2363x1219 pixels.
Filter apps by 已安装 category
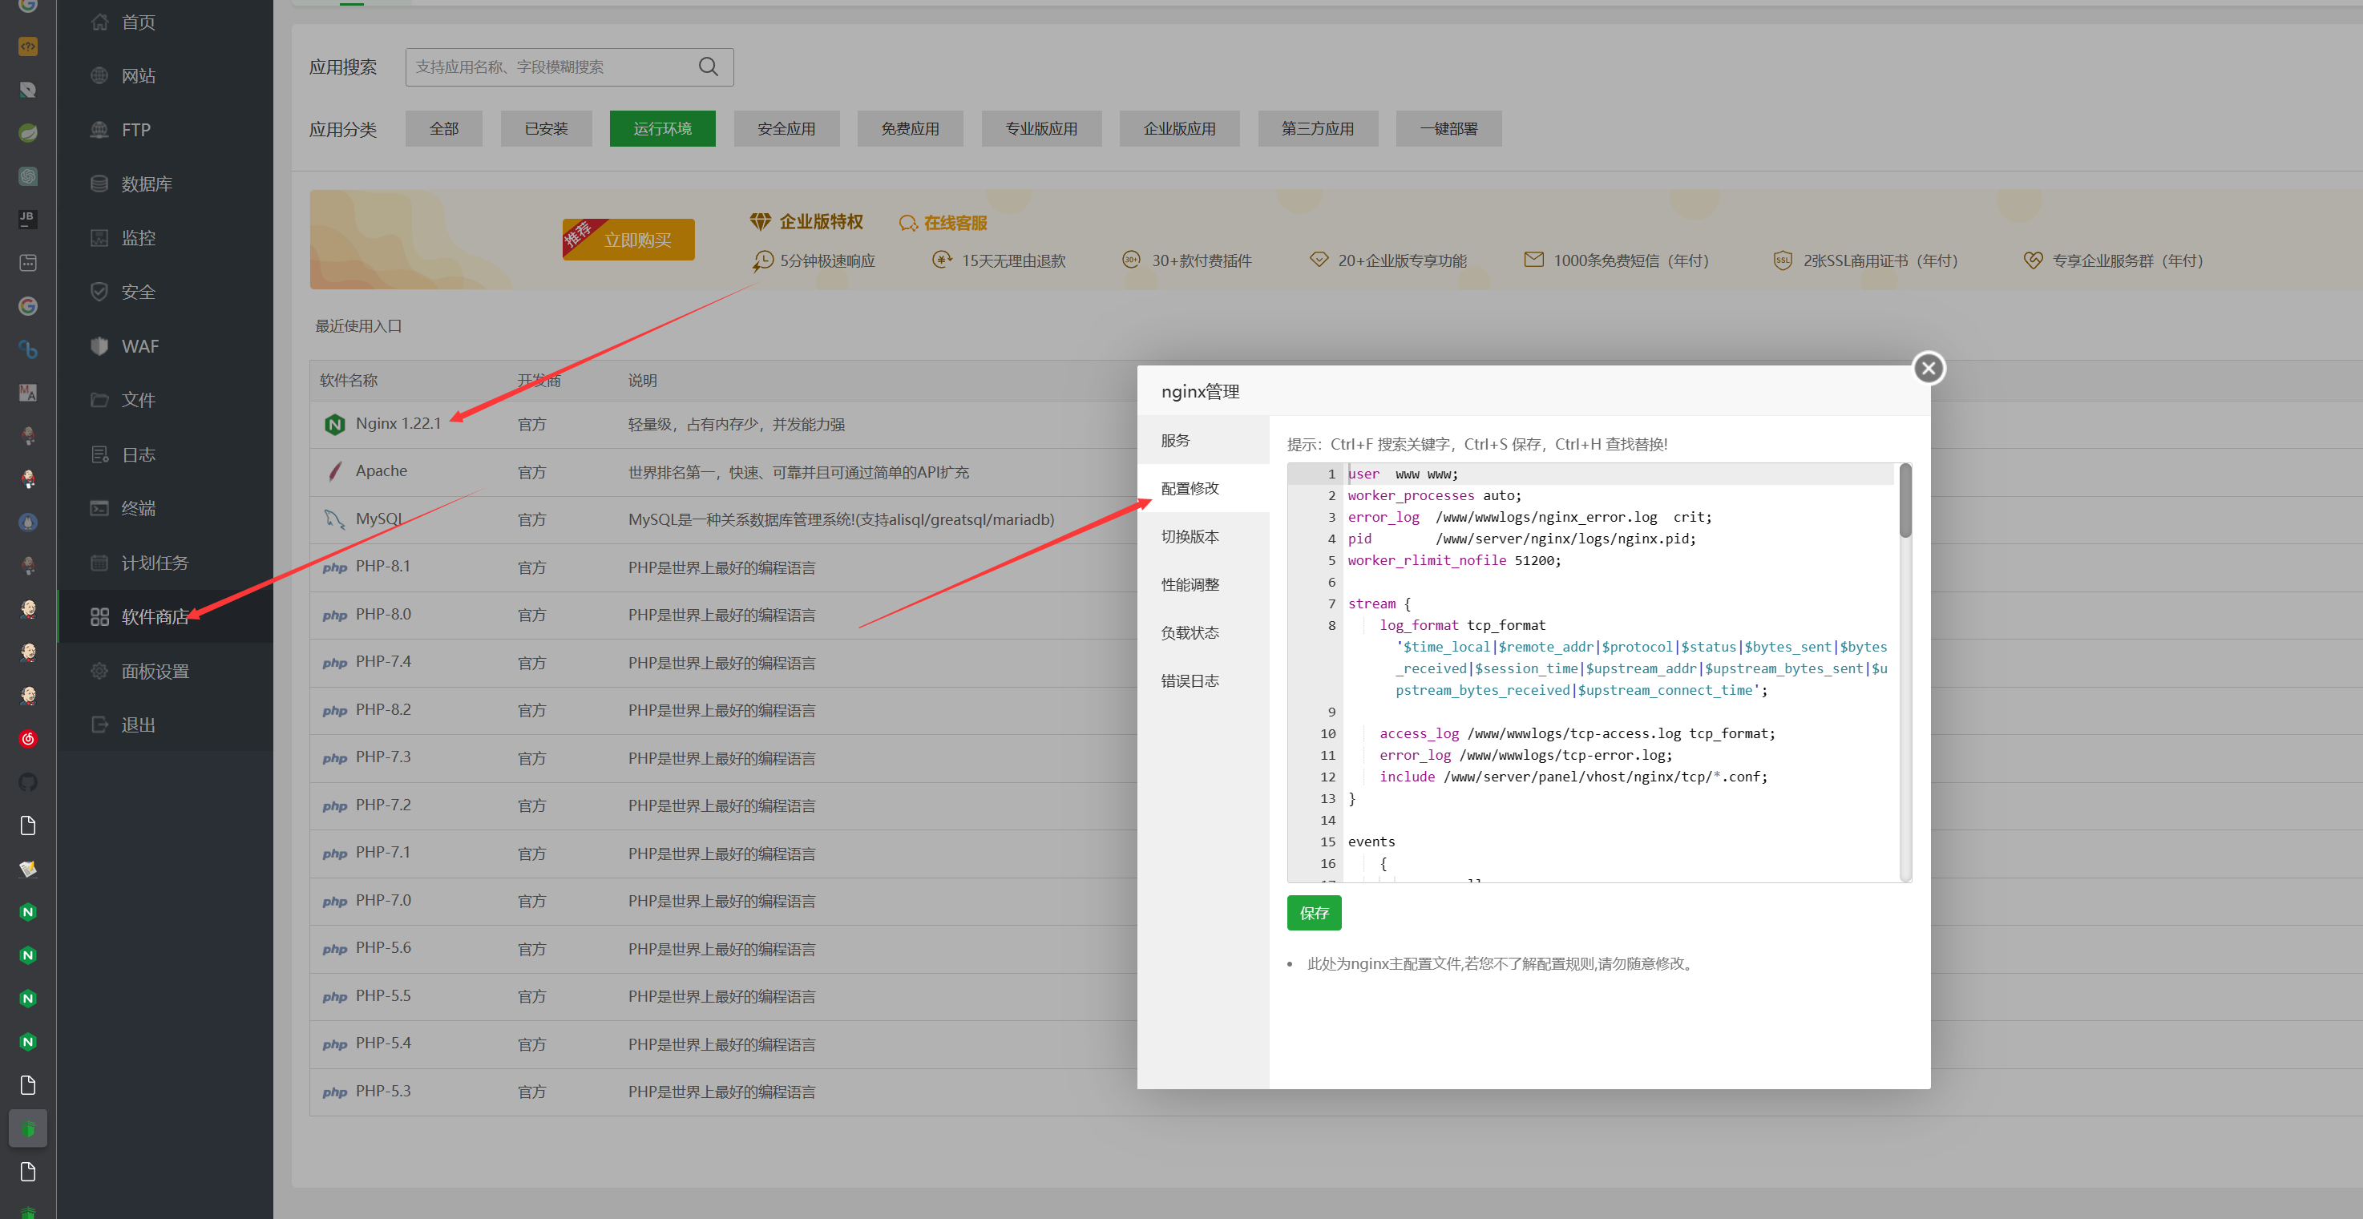pos(546,128)
